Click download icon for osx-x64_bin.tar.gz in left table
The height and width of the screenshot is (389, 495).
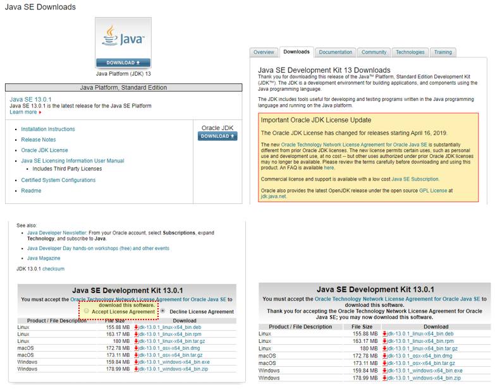coord(136,355)
